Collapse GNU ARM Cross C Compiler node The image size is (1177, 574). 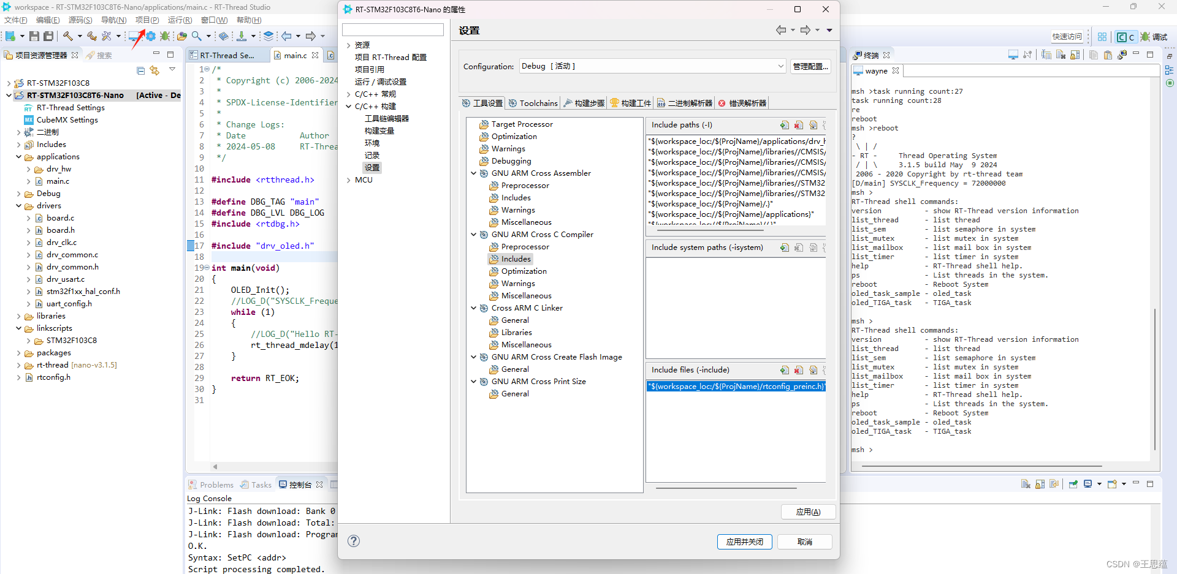[x=474, y=235]
